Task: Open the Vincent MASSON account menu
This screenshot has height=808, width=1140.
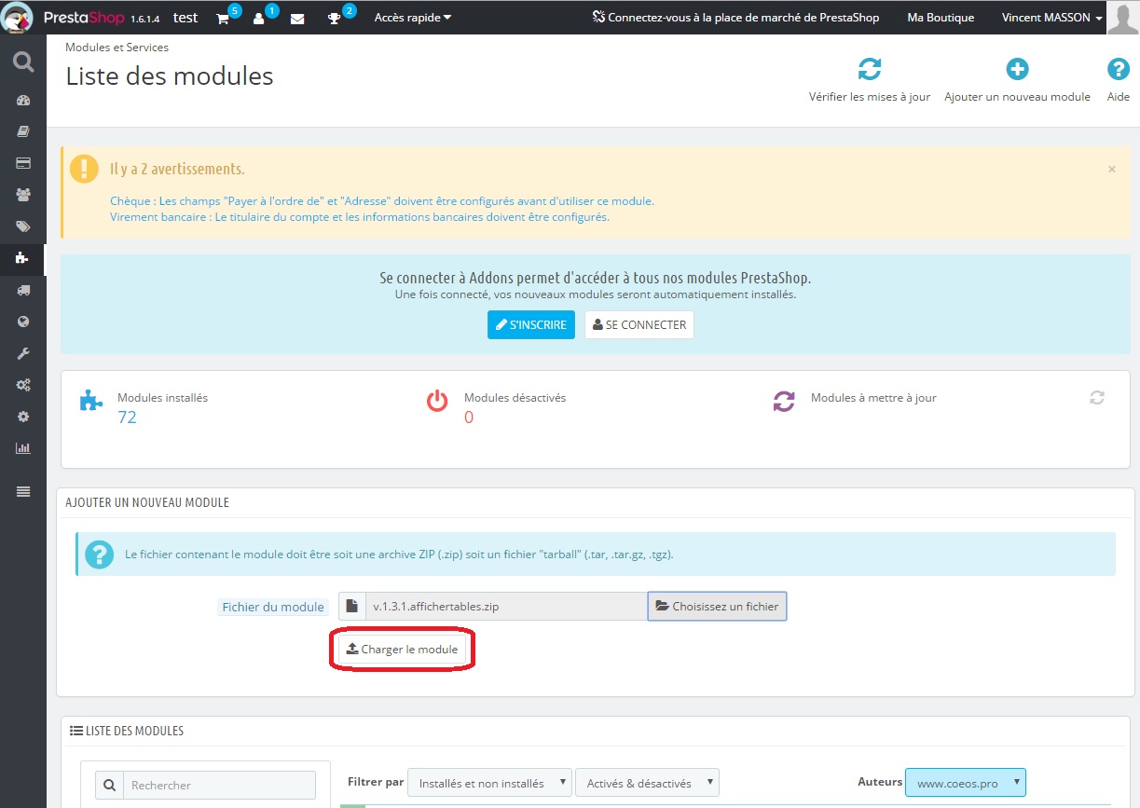Action: pos(1052,18)
